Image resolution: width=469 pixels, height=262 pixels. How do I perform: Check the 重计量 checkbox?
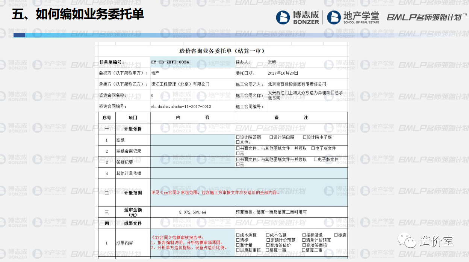pos(238,245)
